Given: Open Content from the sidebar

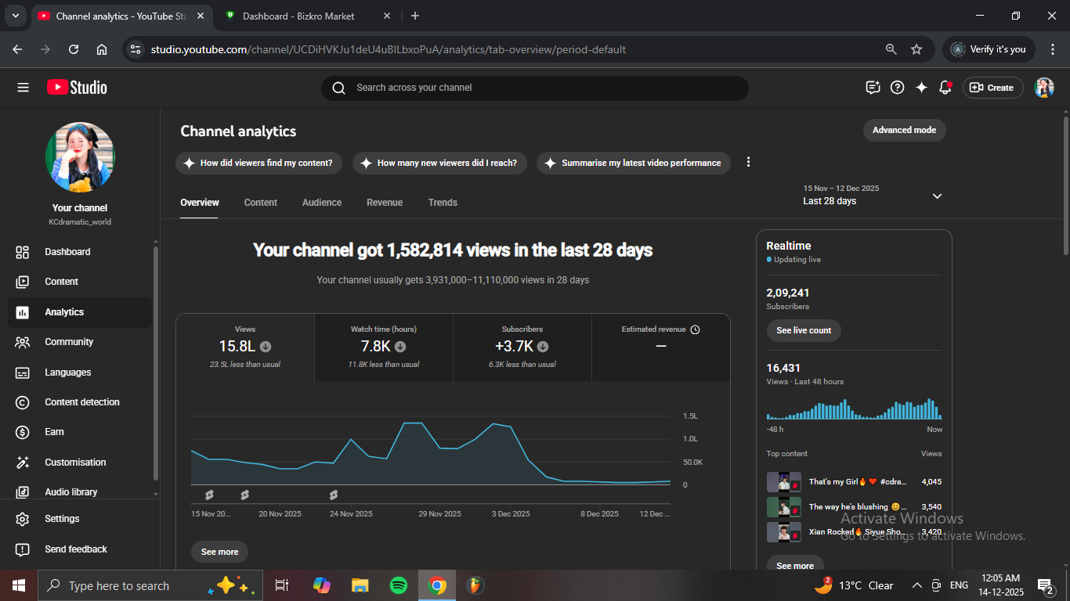Looking at the screenshot, I should pos(61,282).
